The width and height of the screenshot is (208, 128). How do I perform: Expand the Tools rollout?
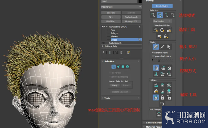coord(102,98)
